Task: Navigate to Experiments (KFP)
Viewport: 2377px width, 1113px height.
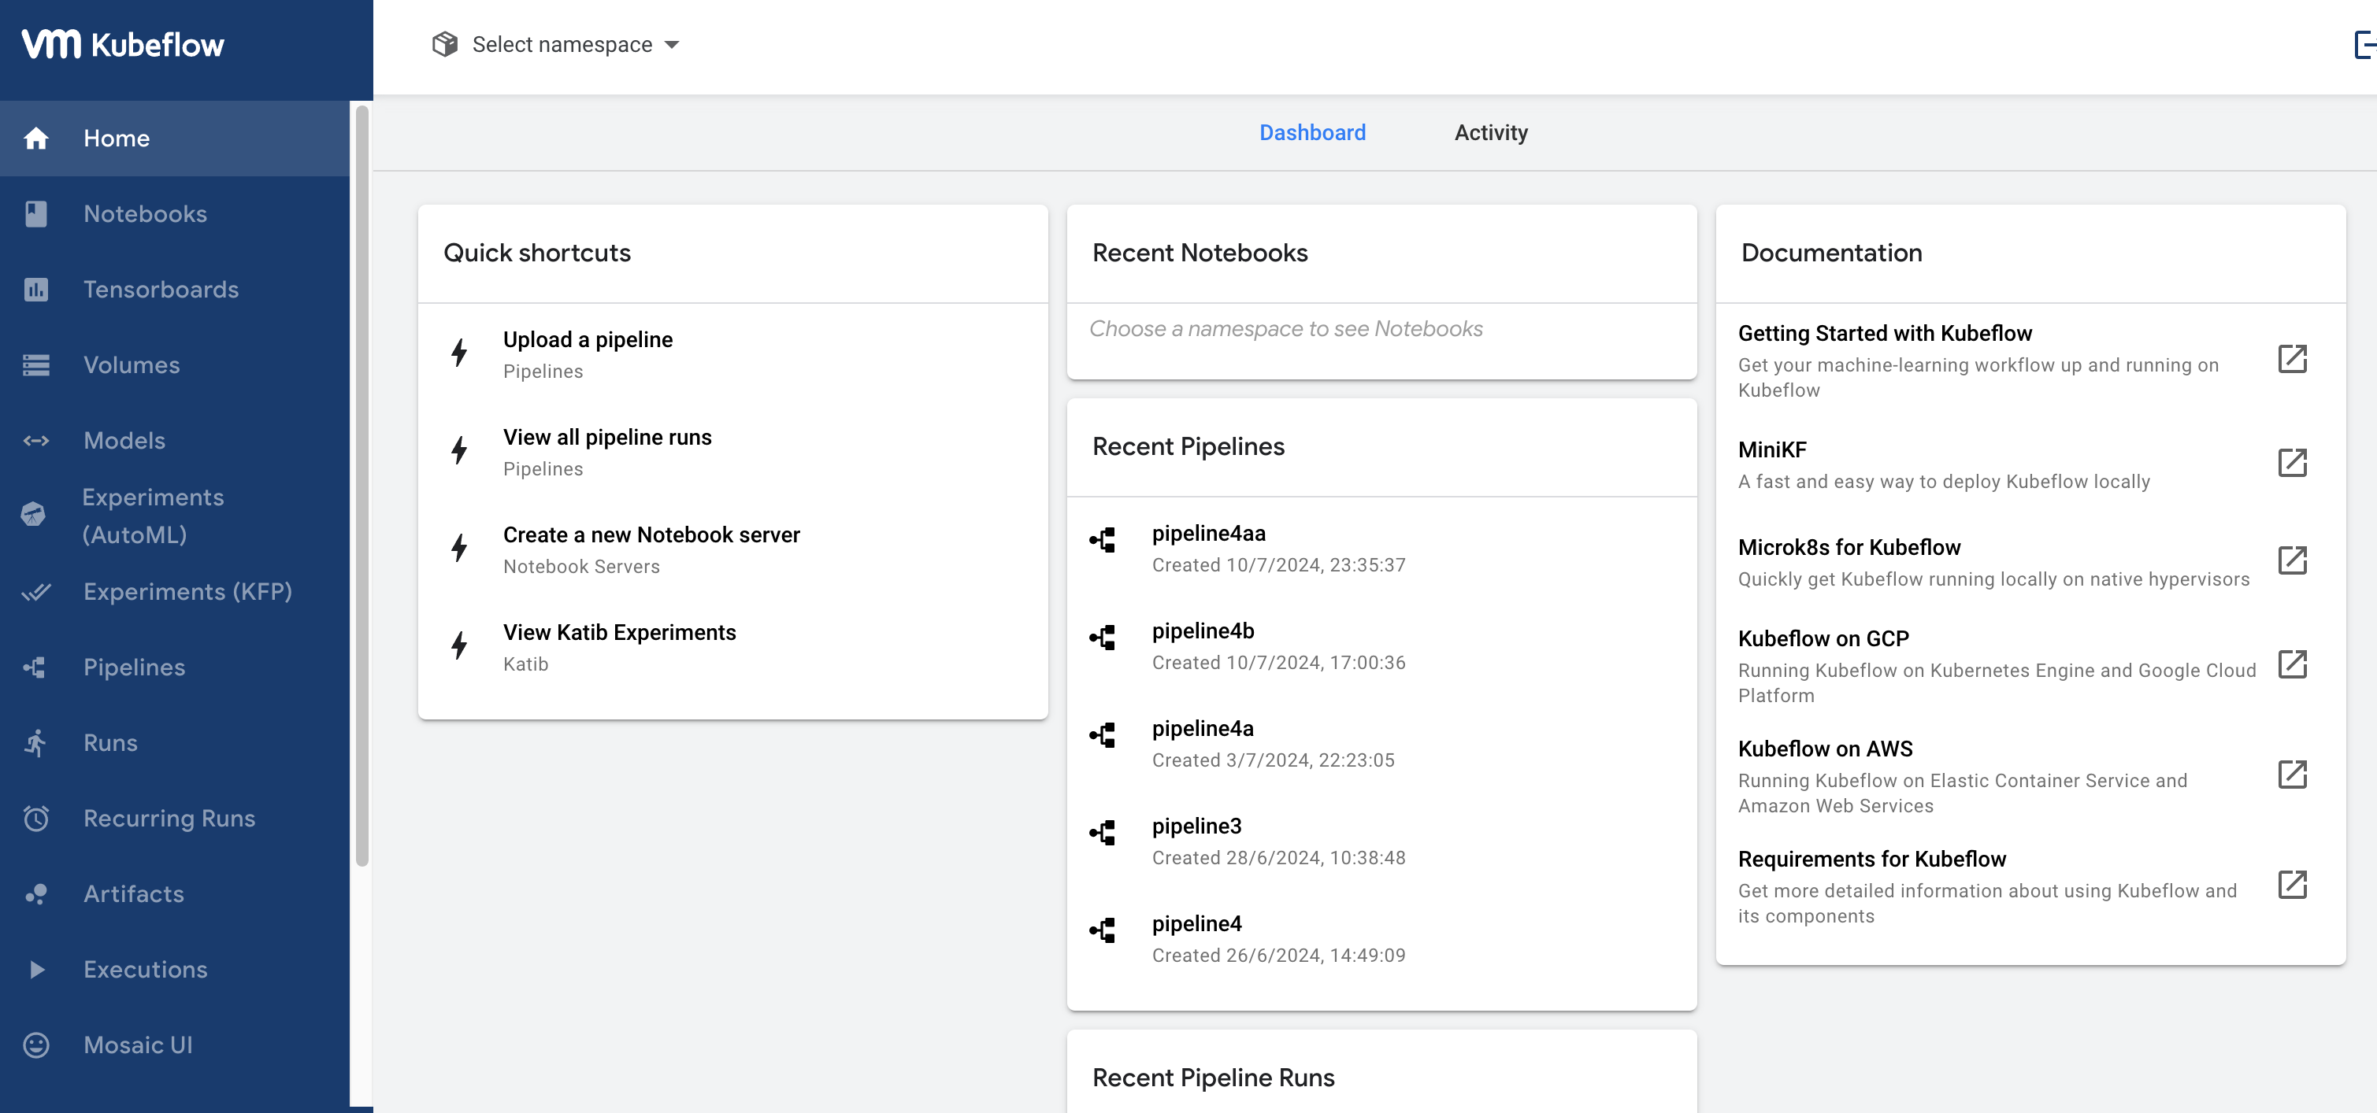Action: (176, 592)
